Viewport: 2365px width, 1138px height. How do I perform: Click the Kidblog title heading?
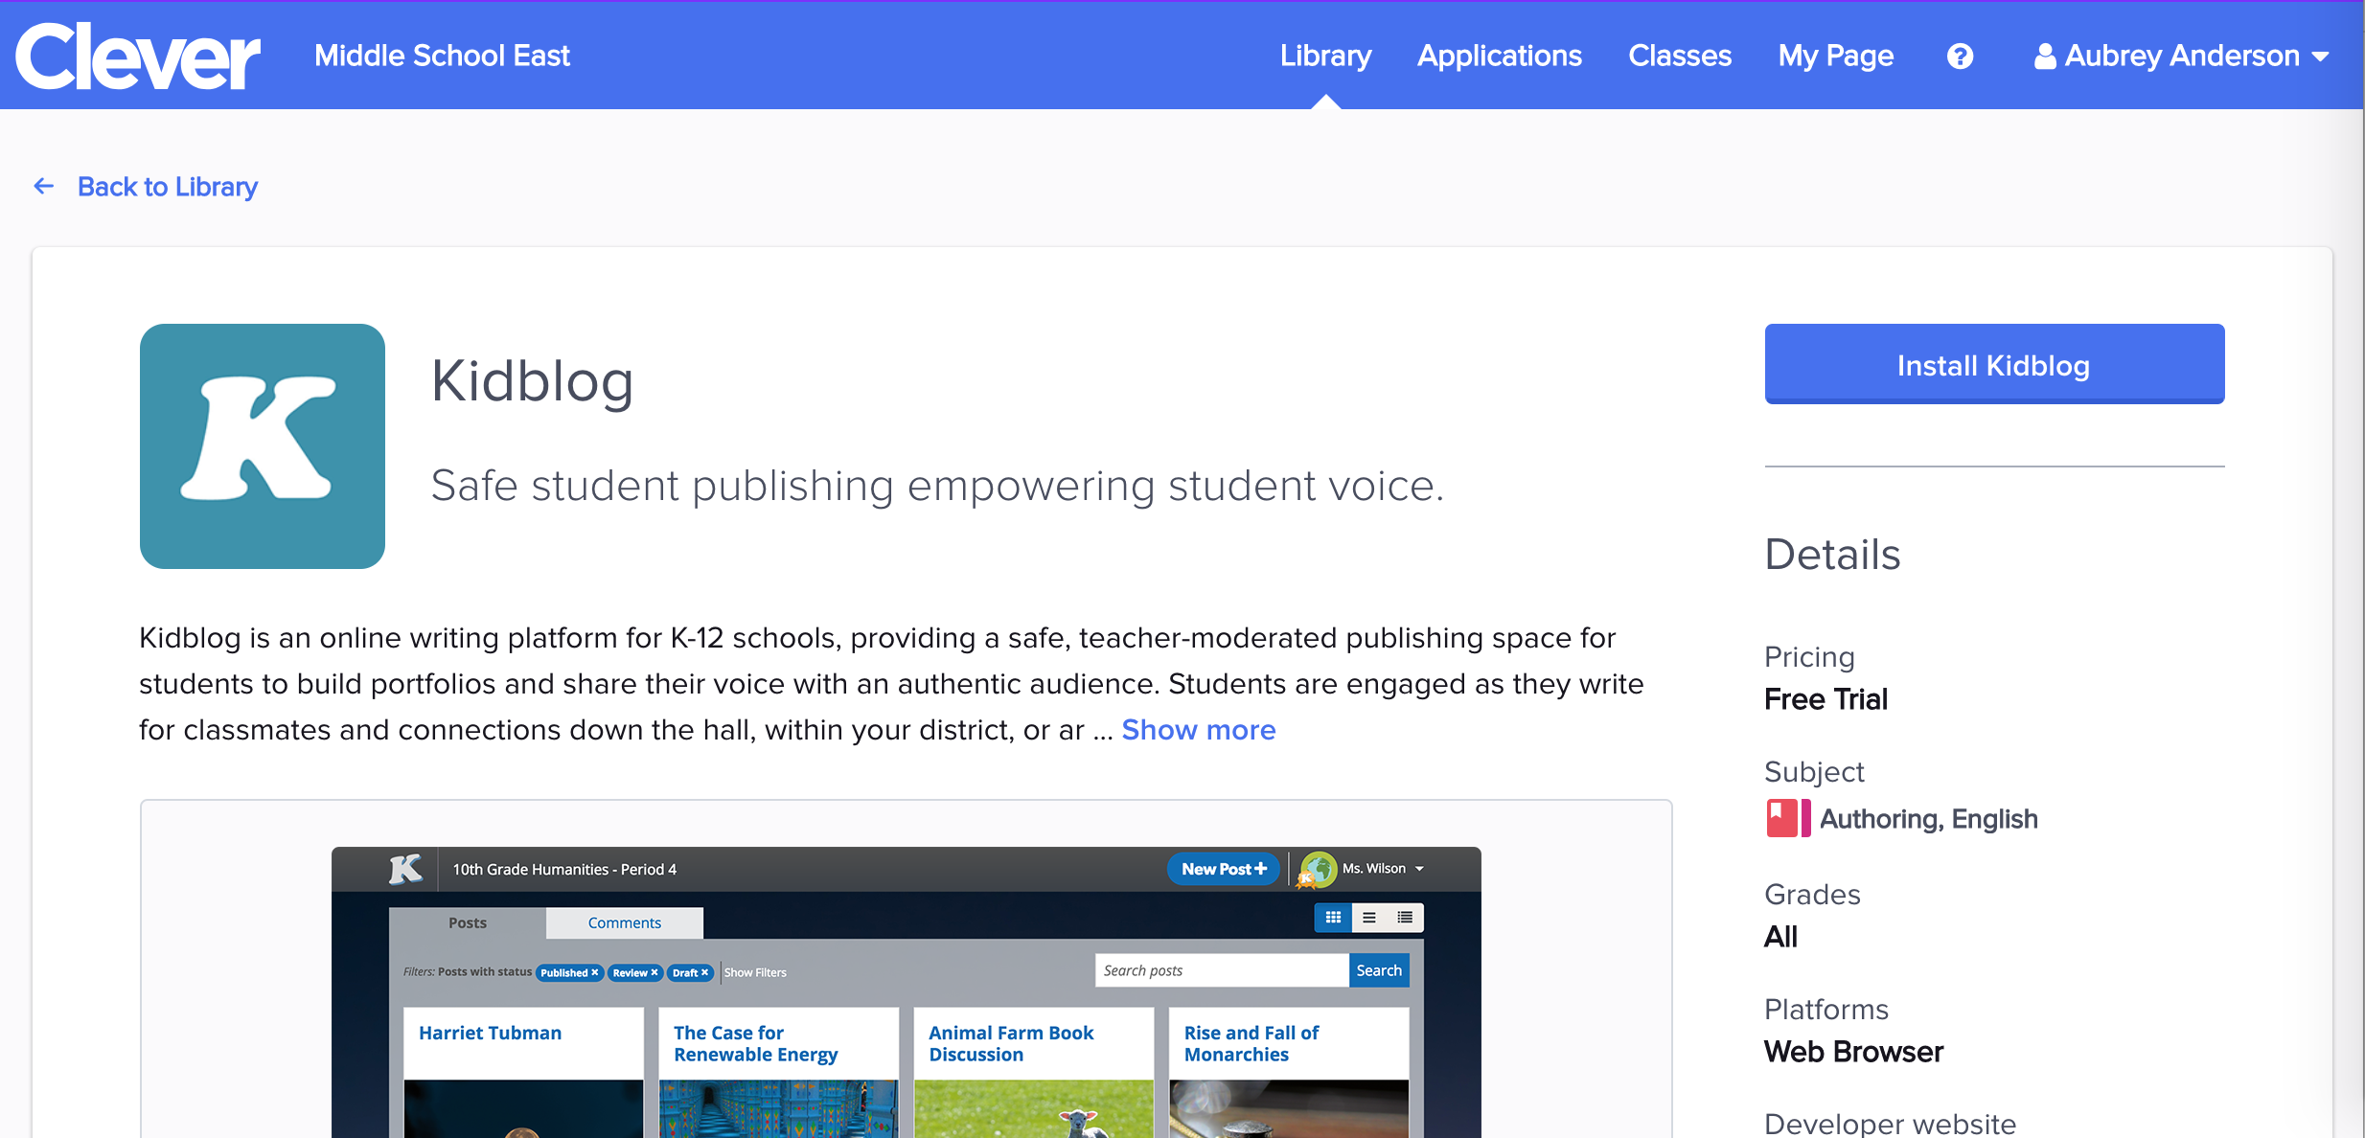532,381
